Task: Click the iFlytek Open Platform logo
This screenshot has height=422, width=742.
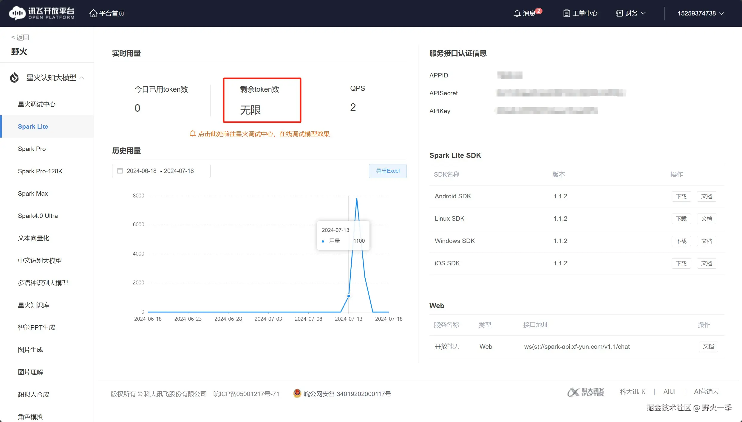Action: point(41,13)
